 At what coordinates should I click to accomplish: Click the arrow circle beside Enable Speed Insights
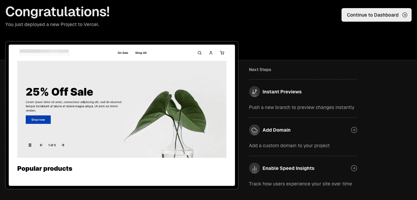(x=354, y=168)
